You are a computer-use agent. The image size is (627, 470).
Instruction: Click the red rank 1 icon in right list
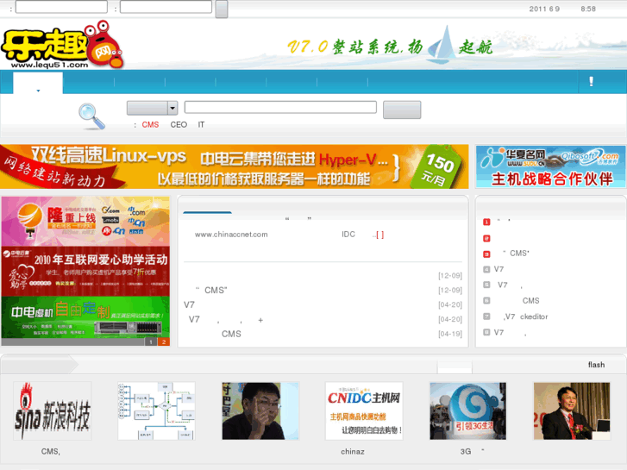pyautogui.click(x=486, y=222)
